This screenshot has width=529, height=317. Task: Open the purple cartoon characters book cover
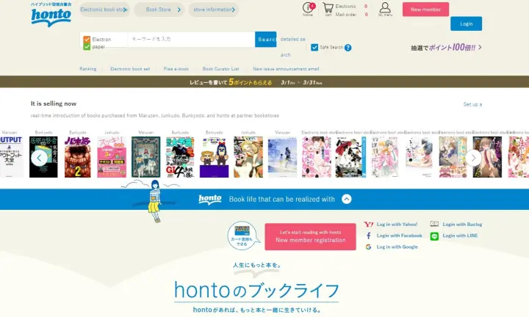pyautogui.click(x=214, y=157)
